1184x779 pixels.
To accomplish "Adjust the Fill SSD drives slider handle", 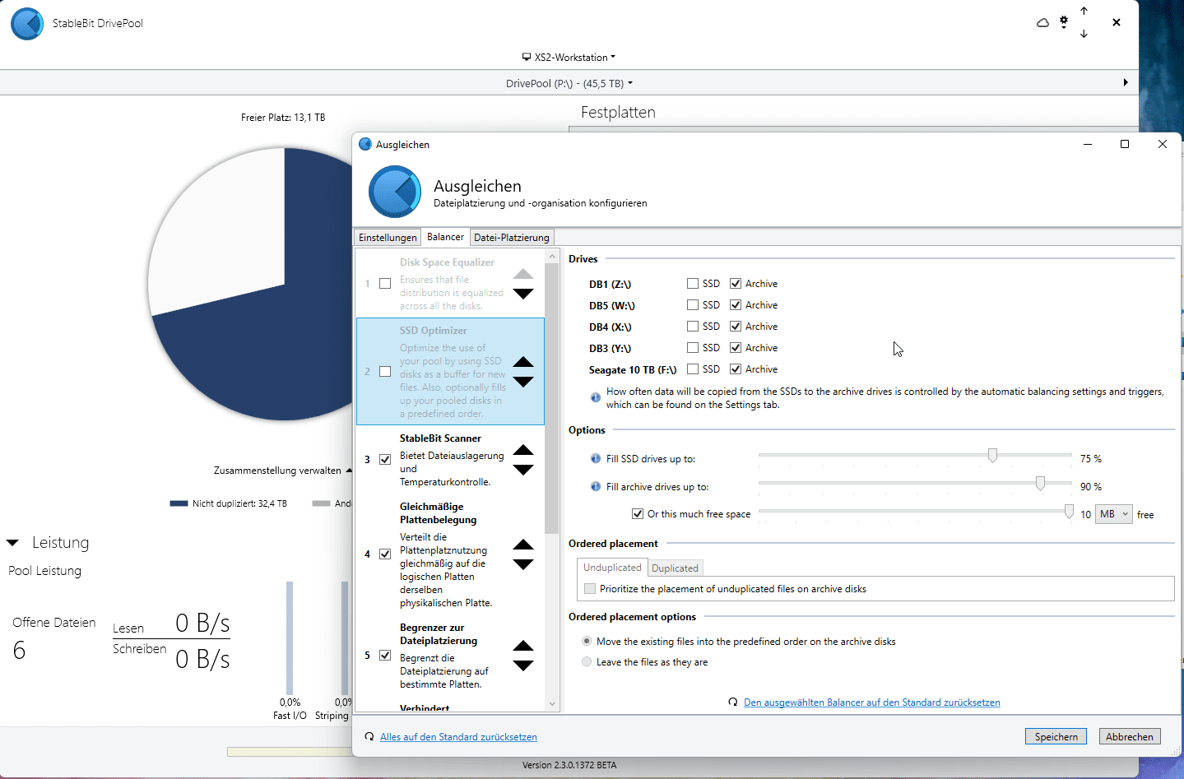I will point(992,455).
